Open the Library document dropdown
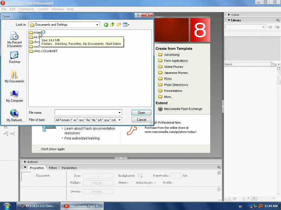The image size is (281, 210). [245, 27]
